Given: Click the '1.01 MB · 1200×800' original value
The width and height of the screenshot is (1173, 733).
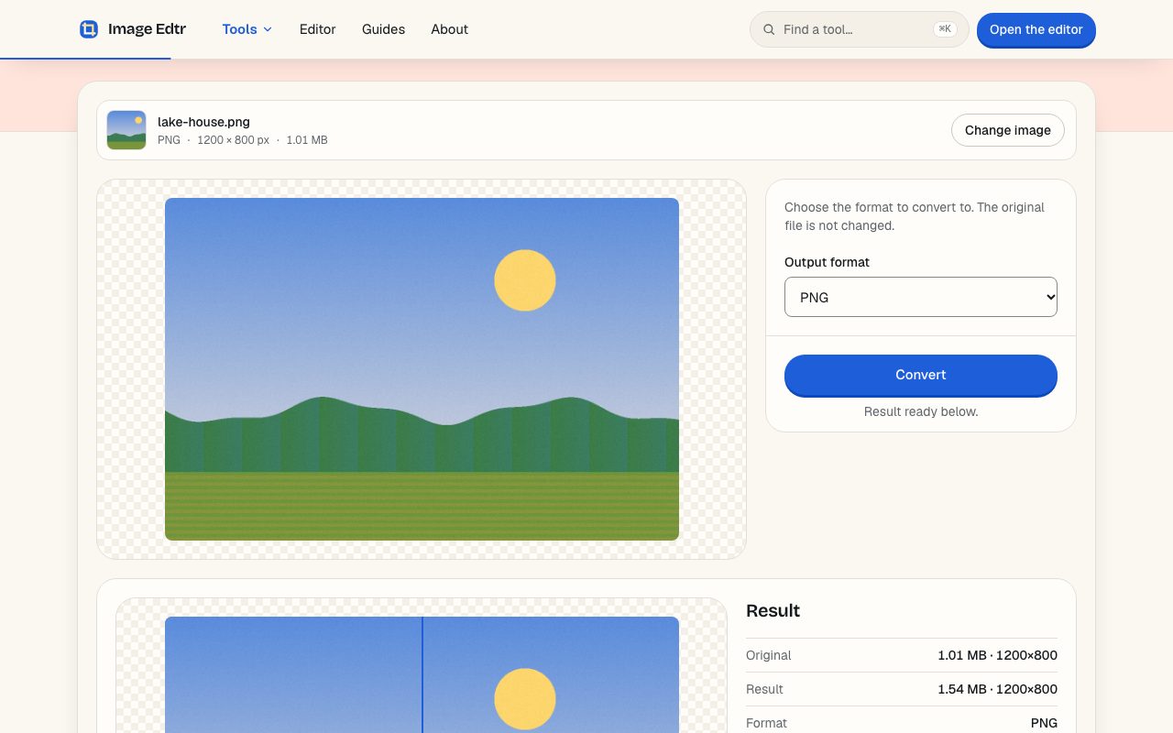Looking at the screenshot, I should coord(997,655).
